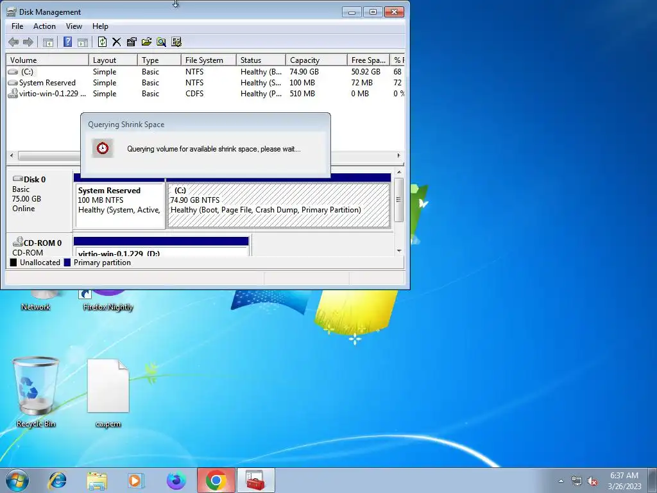Click the 50.92 GB free space cell
Viewport: 657px width, 493px height.
tap(366, 72)
